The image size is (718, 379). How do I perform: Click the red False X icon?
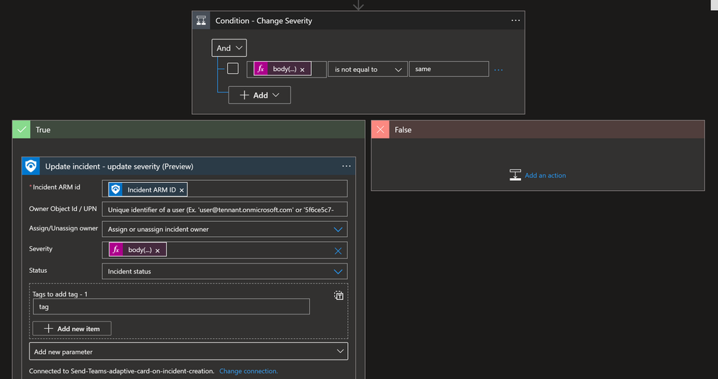tap(380, 130)
